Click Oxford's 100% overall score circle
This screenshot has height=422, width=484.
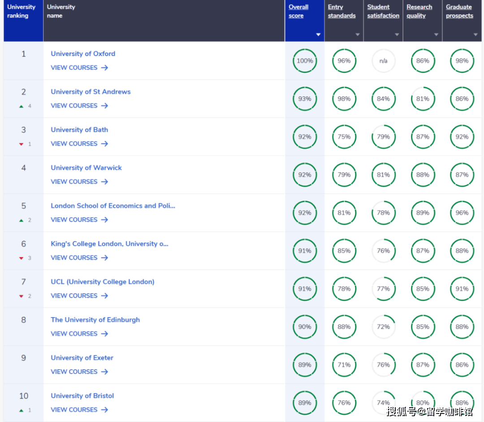[305, 61]
